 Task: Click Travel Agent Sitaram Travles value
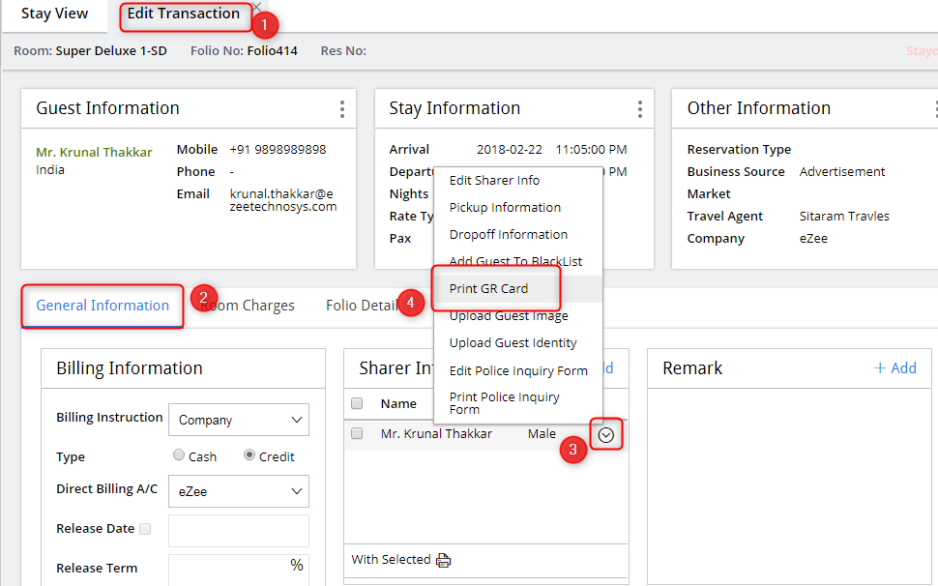tap(844, 217)
